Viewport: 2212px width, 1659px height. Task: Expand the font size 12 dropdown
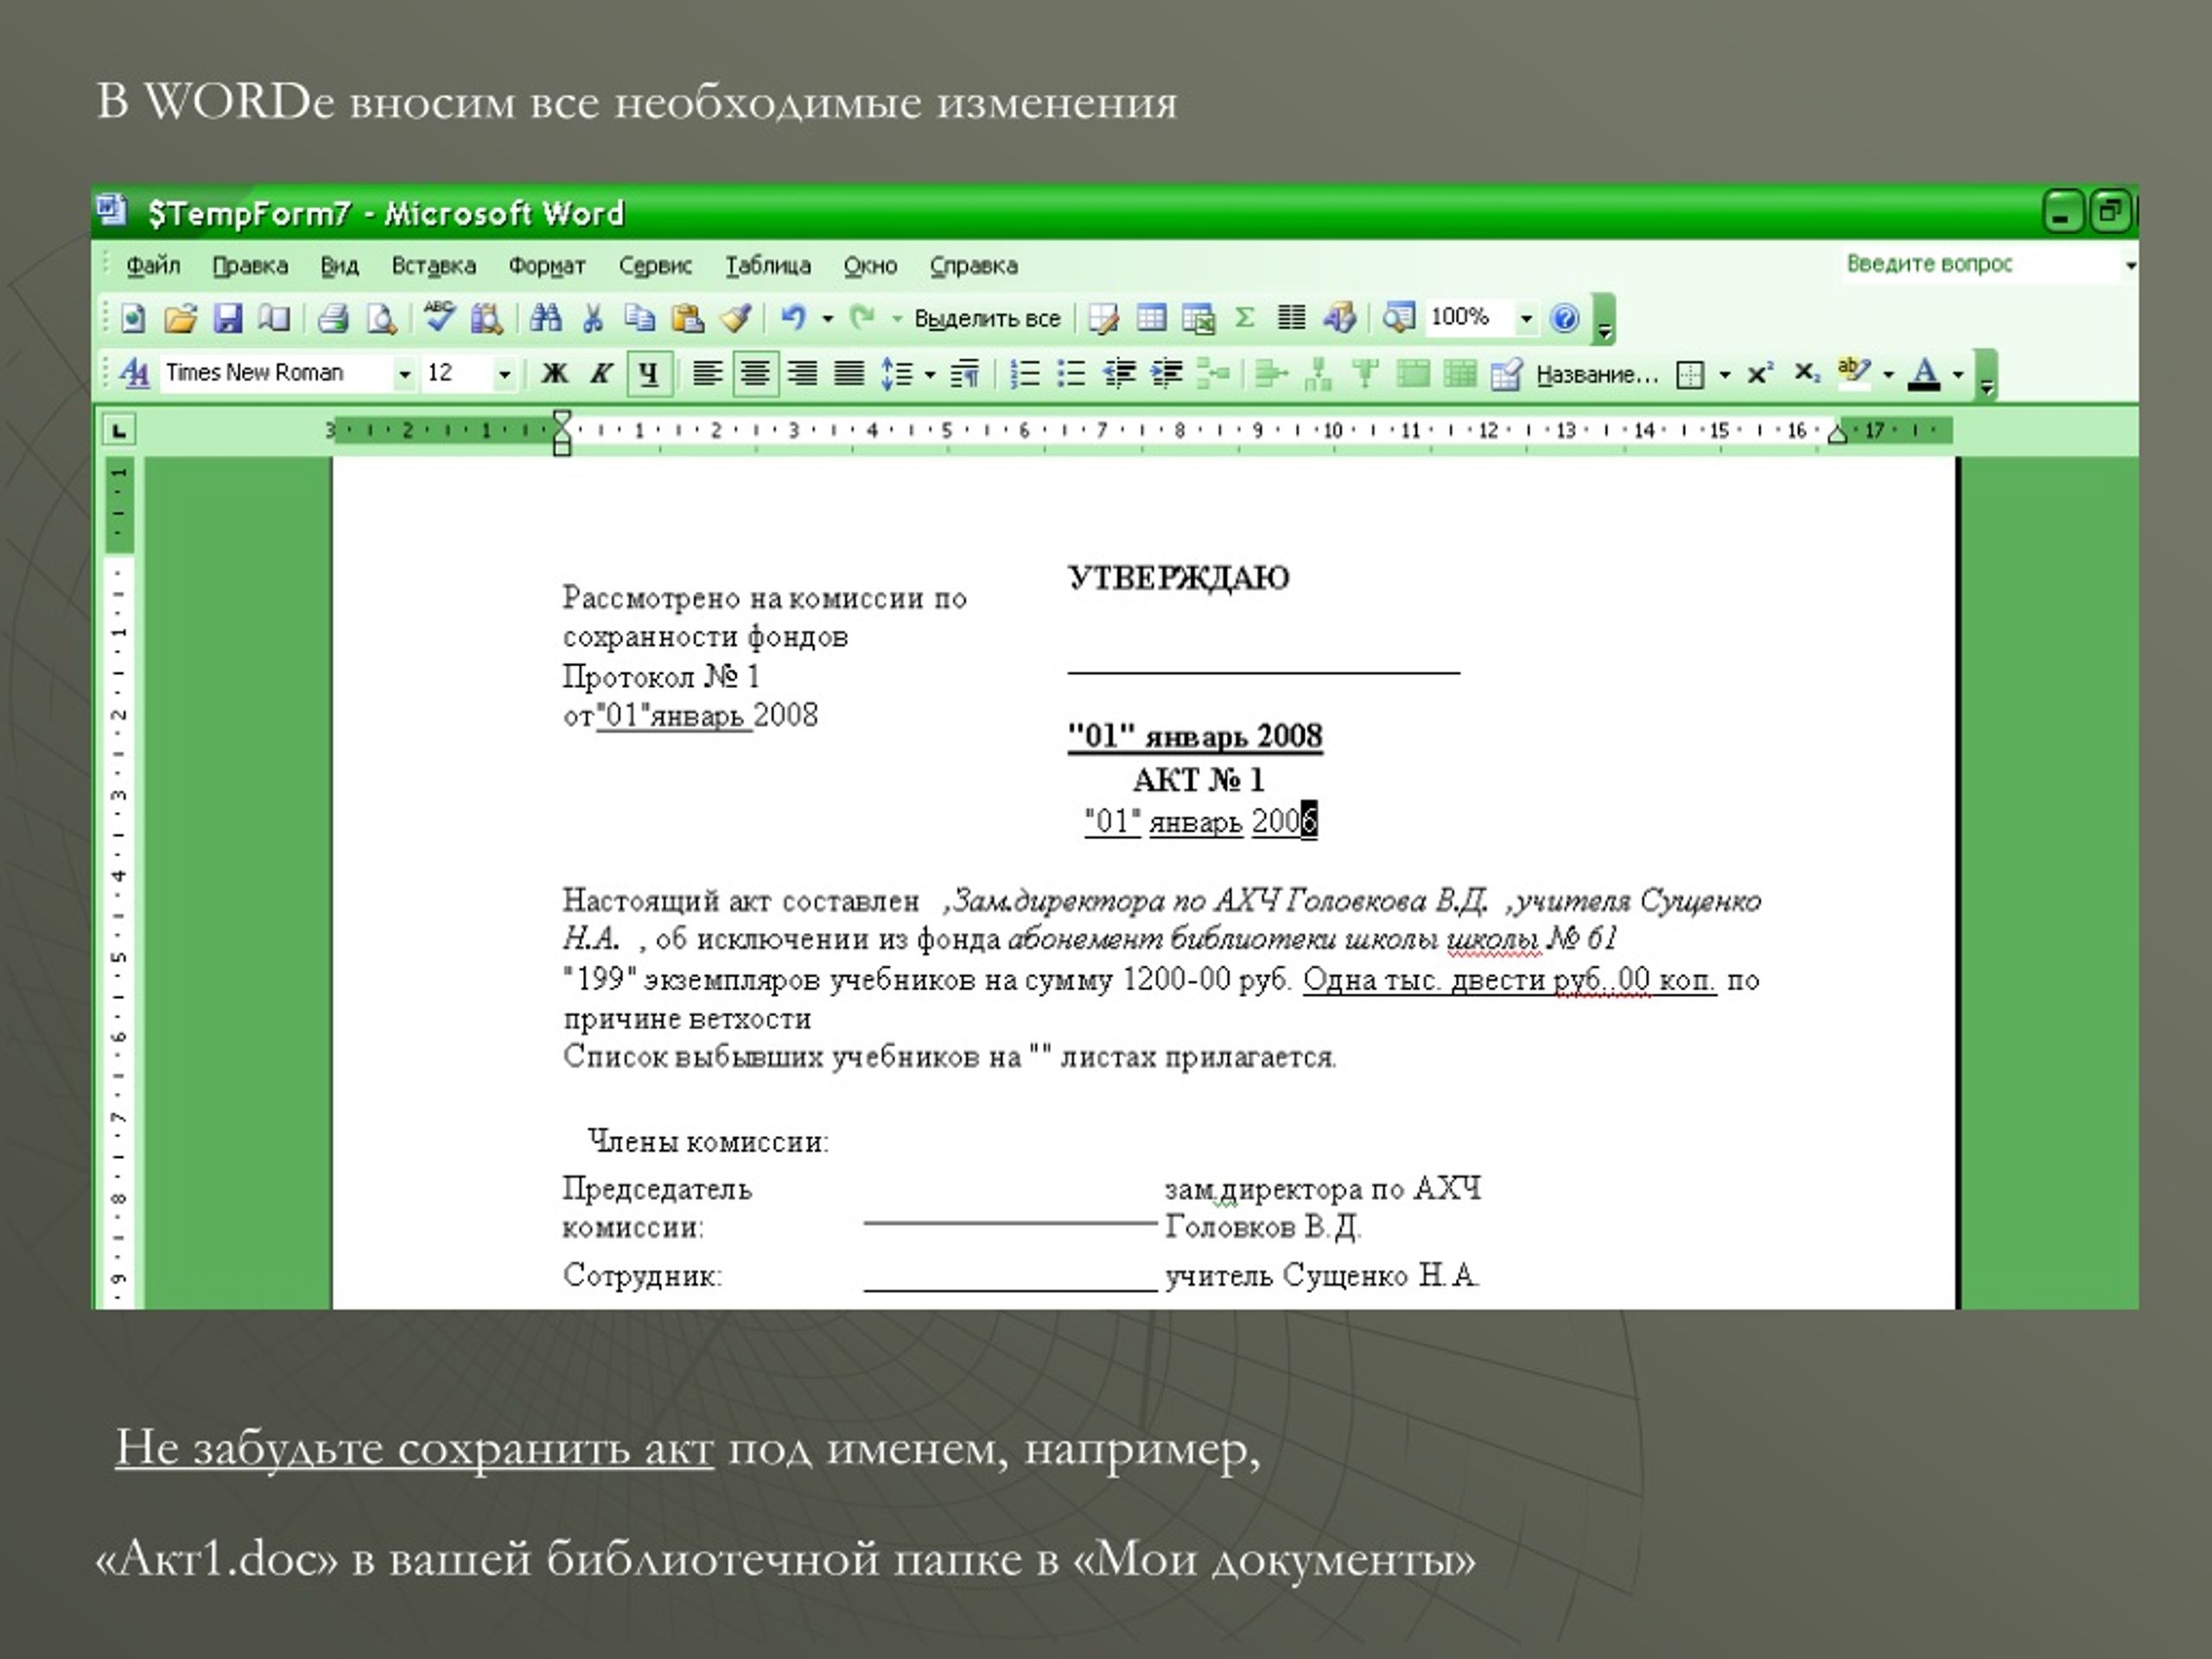tap(504, 374)
